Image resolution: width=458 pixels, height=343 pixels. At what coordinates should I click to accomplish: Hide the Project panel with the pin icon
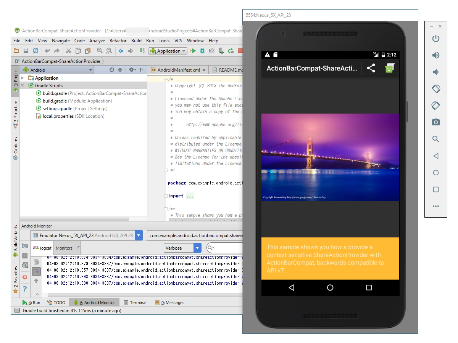pos(142,70)
